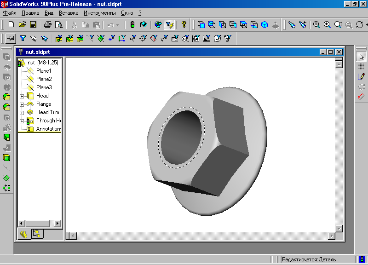Switch to the ConfigurationManager tab

[37, 234]
